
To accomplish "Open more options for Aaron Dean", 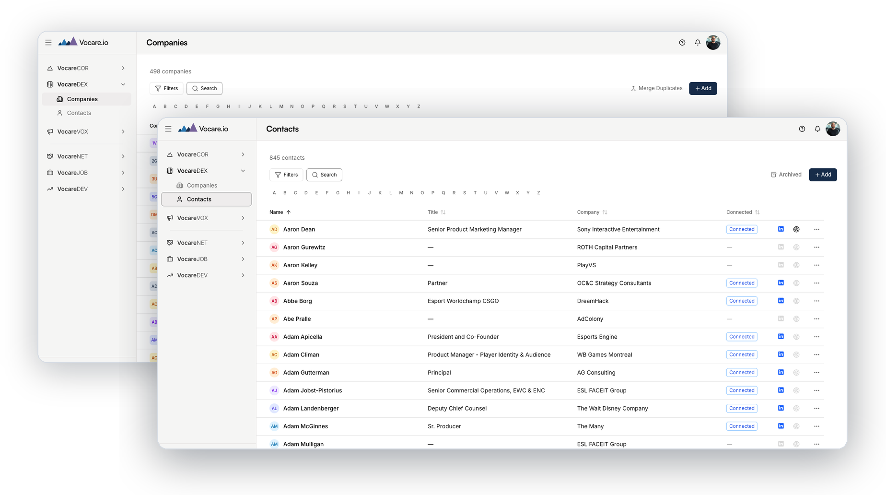I will [816, 229].
